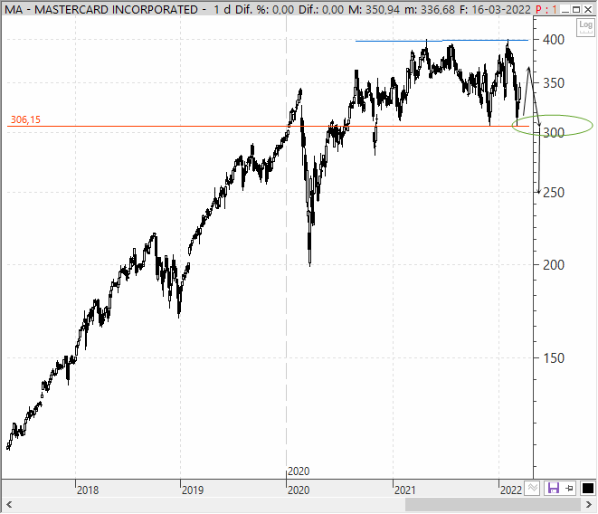598x514 pixels.
Task: Click the F: 16-03-2022 date text
Action: pos(495,9)
